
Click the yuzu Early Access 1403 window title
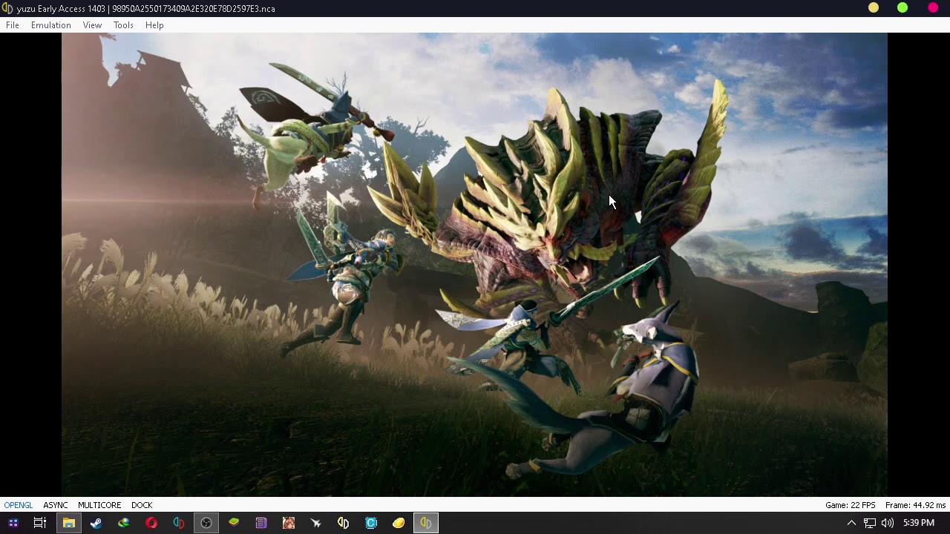tap(146, 9)
